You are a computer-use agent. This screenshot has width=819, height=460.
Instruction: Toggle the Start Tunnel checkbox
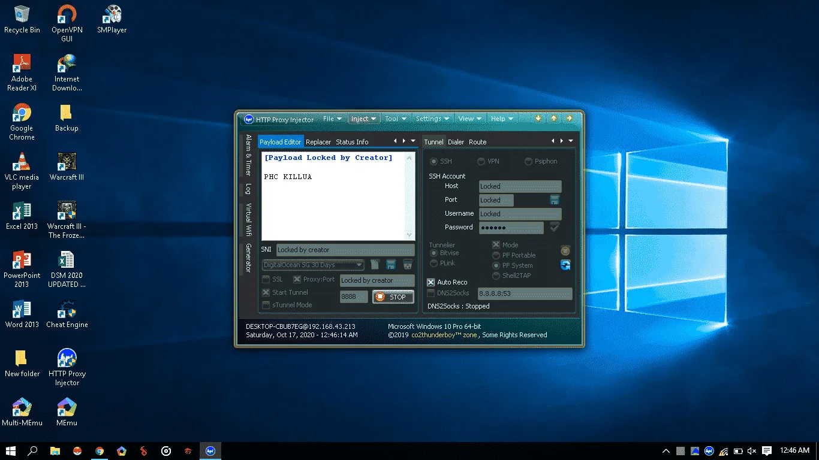coord(266,292)
